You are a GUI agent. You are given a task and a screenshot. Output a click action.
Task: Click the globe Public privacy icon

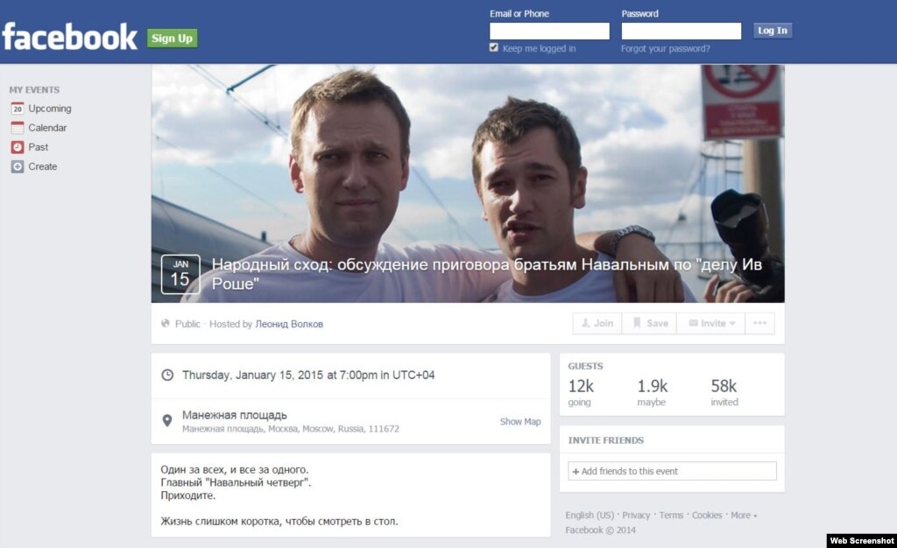[166, 323]
